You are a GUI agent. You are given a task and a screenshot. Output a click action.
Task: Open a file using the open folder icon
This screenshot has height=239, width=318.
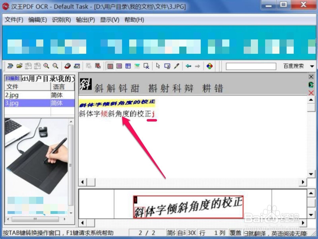point(19,66)
